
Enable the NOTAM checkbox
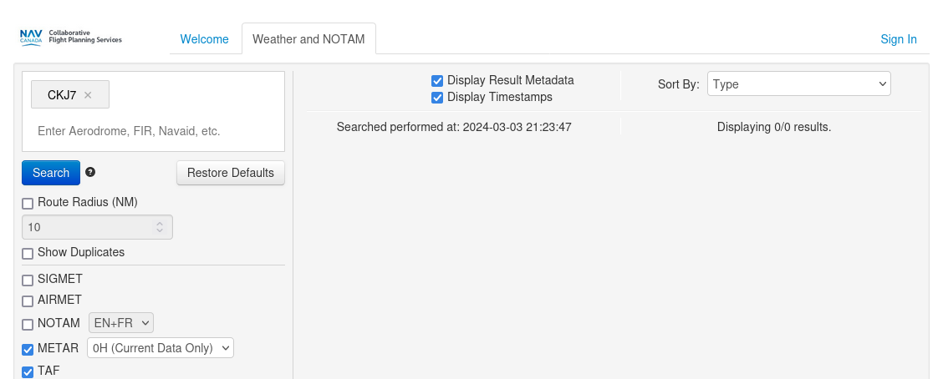(x=28, y=324)
